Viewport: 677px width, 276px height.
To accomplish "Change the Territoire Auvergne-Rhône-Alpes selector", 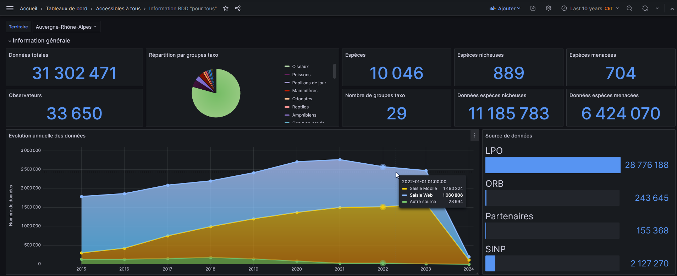I will click(x=66, y=27).
